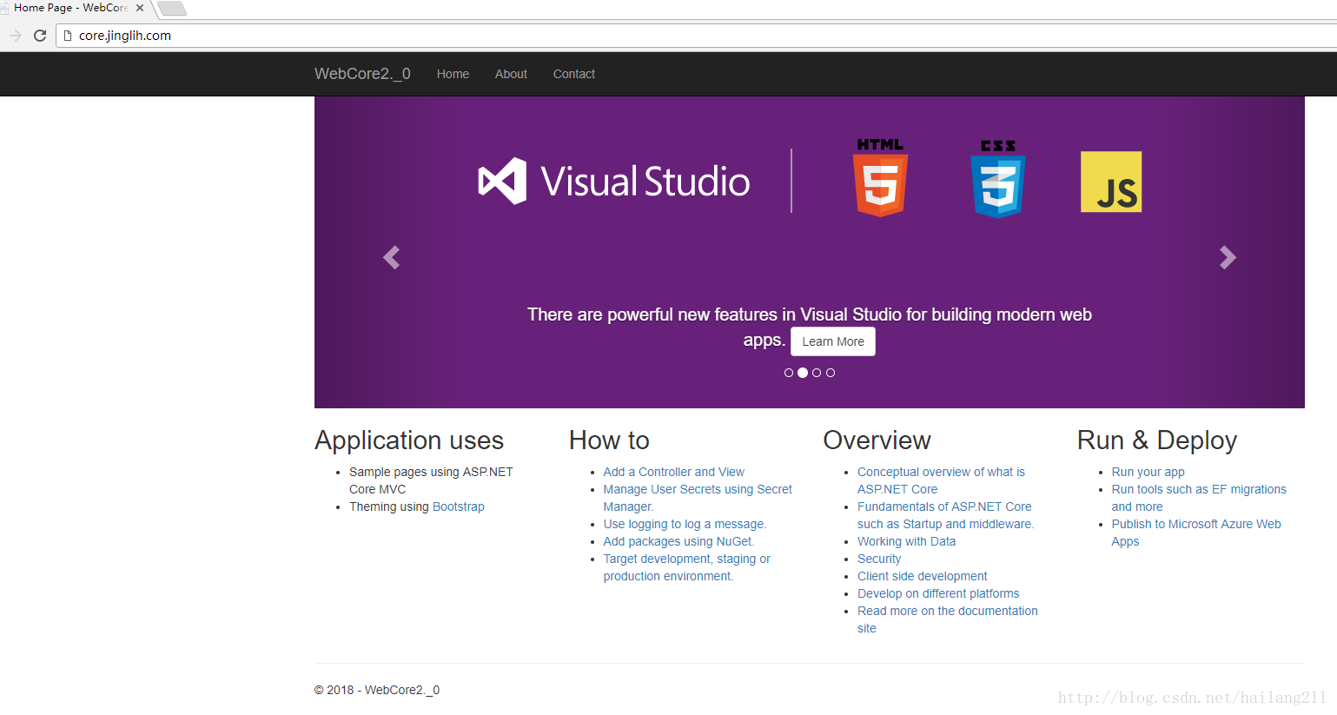Click the browser reload icon
1337x715 pixels.
(40, 36)
